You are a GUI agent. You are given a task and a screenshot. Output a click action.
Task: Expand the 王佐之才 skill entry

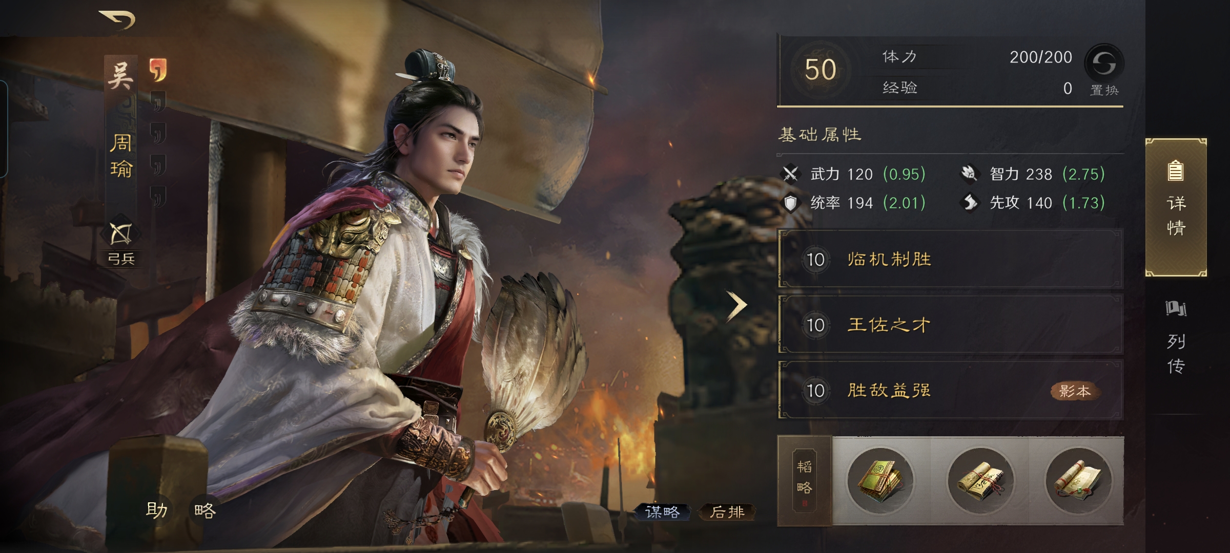(951, 325)
